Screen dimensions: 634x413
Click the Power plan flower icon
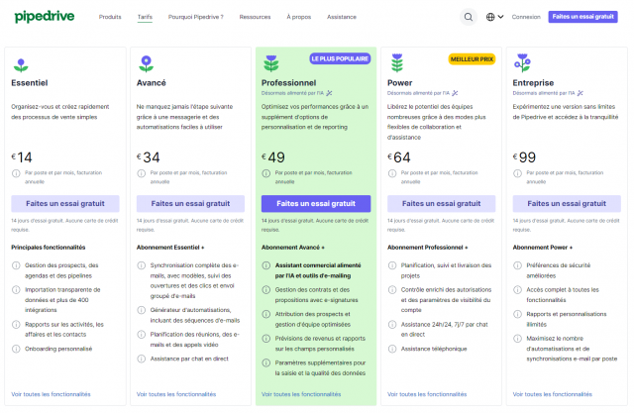pos(397,62)
